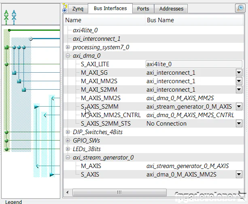Open S_AXIS bus dropdown under axi_stream_generator_0
Viewport: 248px width, 204px height.
coord(239,175)
